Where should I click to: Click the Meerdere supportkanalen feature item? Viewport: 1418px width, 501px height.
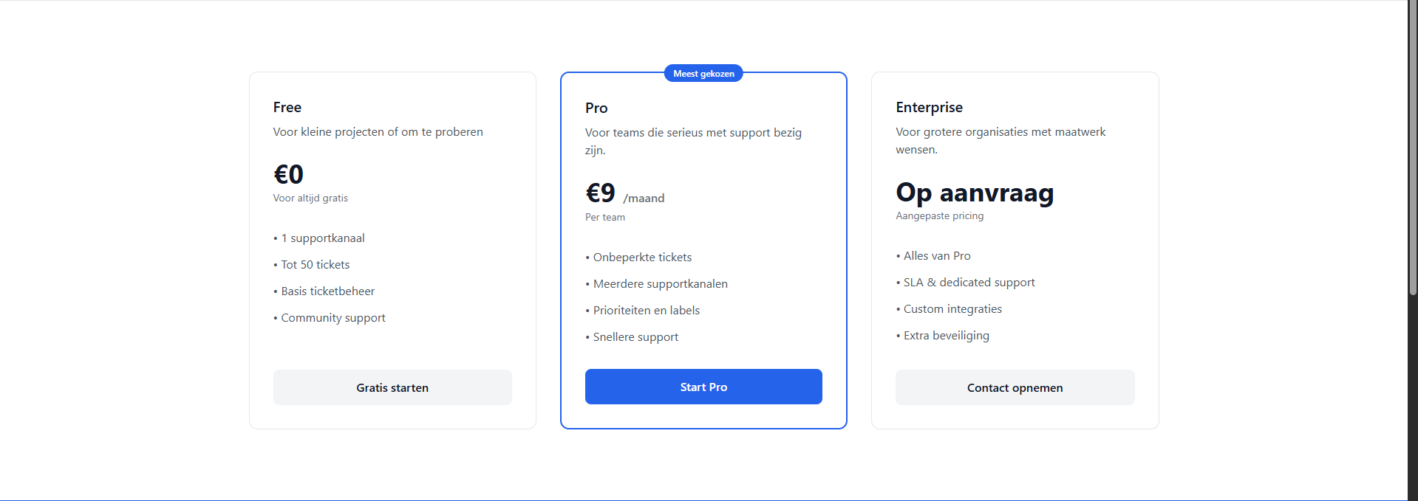point(660,284)
